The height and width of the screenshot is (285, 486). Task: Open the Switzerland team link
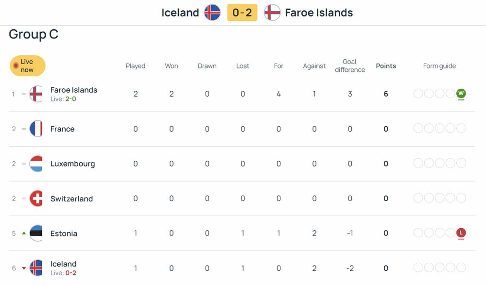[71, 199]
